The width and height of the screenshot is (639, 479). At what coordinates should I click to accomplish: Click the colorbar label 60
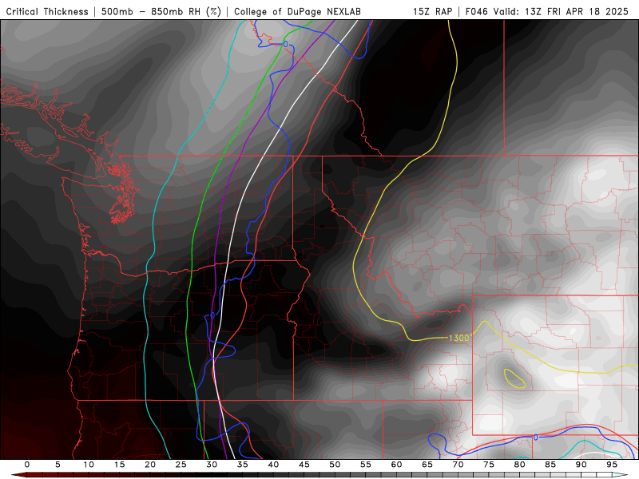396,465
